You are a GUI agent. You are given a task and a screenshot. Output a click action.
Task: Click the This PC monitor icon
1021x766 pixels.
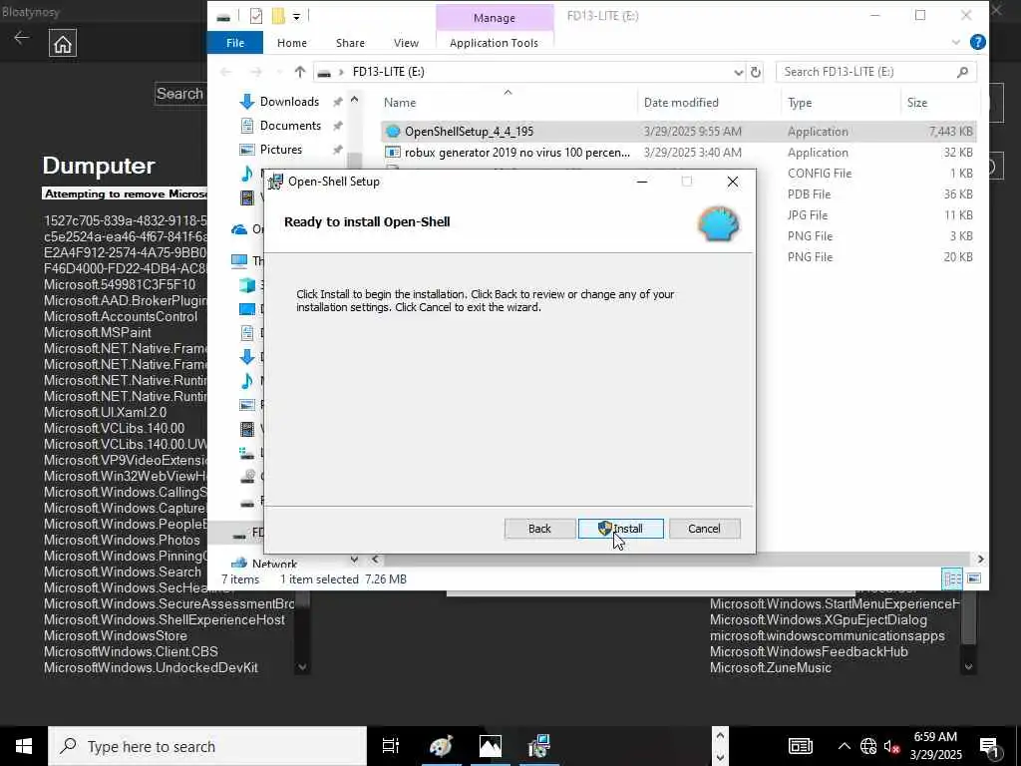pos(239,261)
